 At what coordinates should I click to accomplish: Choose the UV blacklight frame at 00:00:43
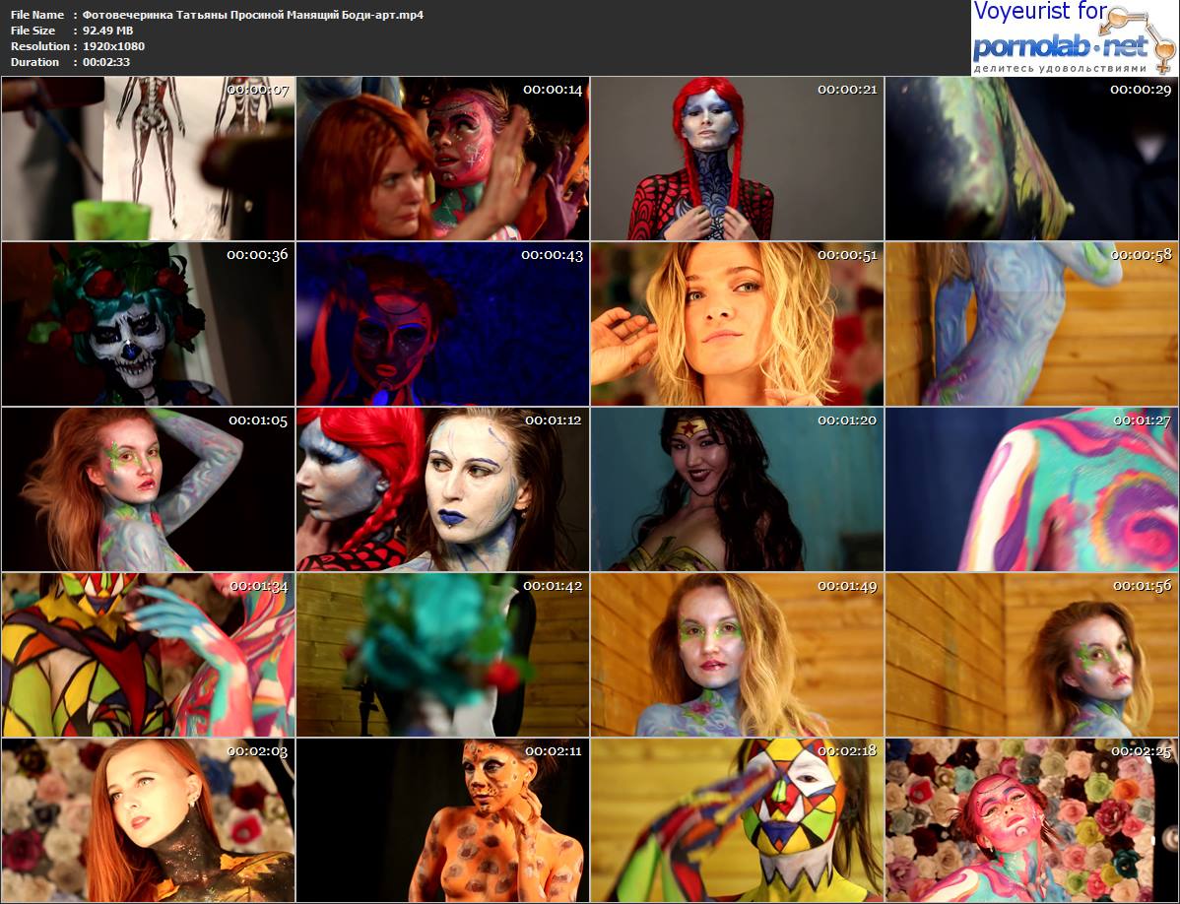(442, 324)
